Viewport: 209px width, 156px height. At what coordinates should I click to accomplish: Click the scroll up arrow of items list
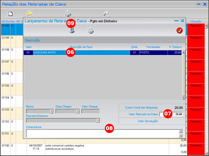pos(184,52)
